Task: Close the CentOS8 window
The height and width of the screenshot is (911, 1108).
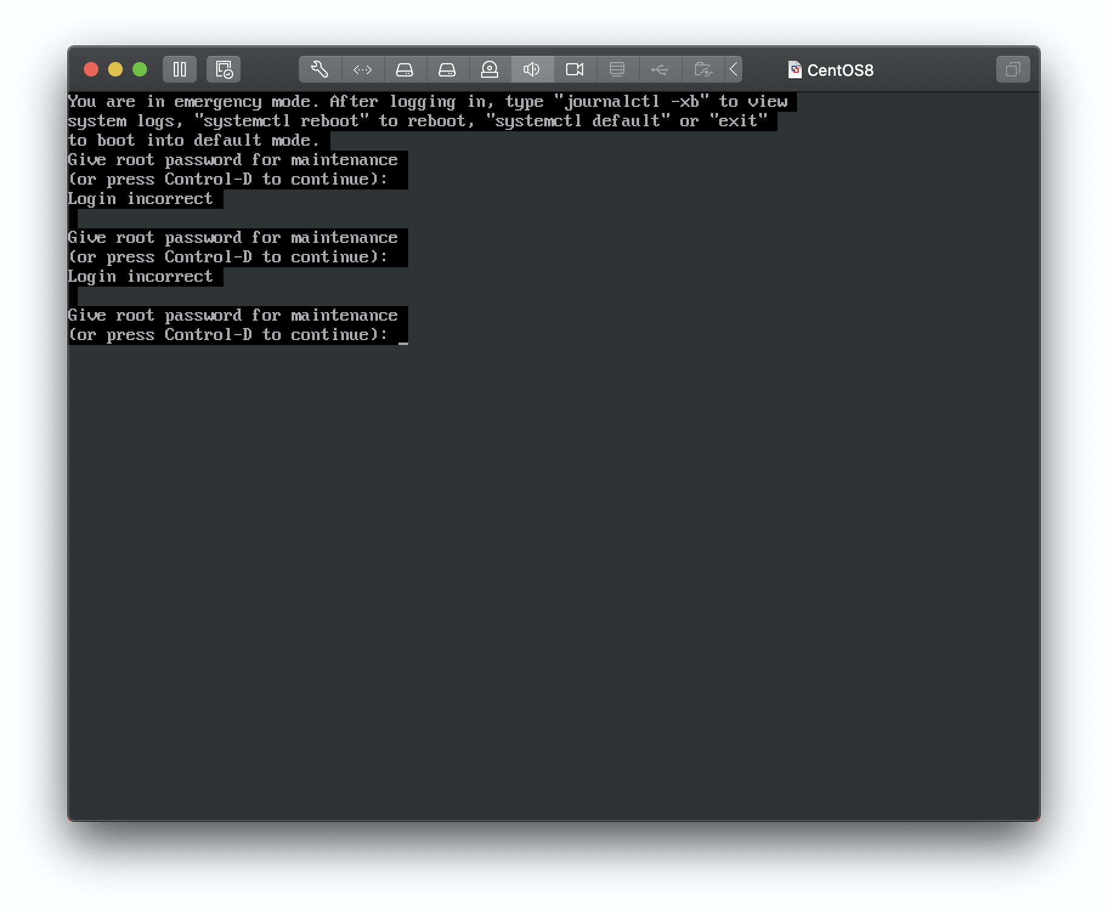Action: (91, 69)
